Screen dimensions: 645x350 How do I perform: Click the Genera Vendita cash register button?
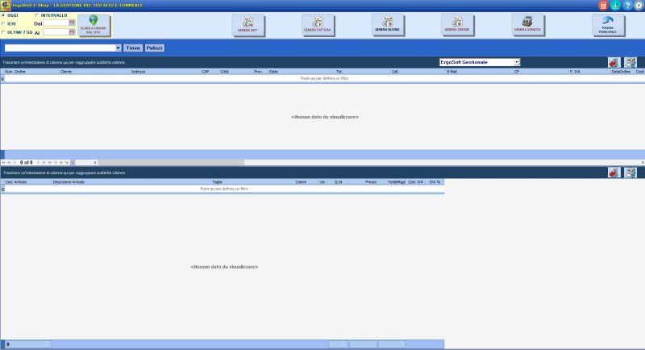pyautogui.click(x=528, y=26)
